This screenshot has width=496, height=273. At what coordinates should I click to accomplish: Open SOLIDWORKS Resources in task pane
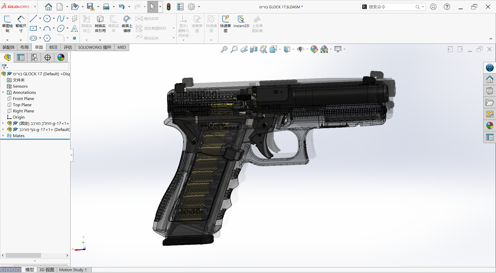pos(490,79)
